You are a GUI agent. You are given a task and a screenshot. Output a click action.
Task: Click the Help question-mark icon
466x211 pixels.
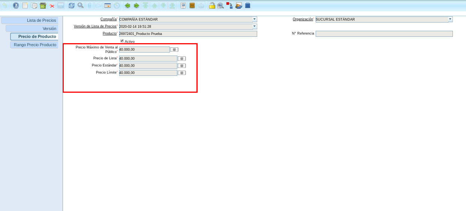(x=16, y=6)
